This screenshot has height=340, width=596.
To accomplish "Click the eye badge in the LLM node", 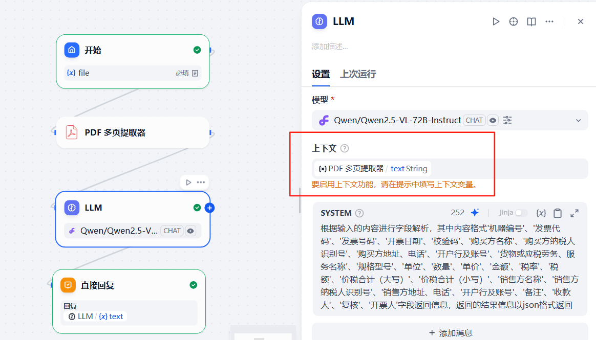I will coord(190,231).
